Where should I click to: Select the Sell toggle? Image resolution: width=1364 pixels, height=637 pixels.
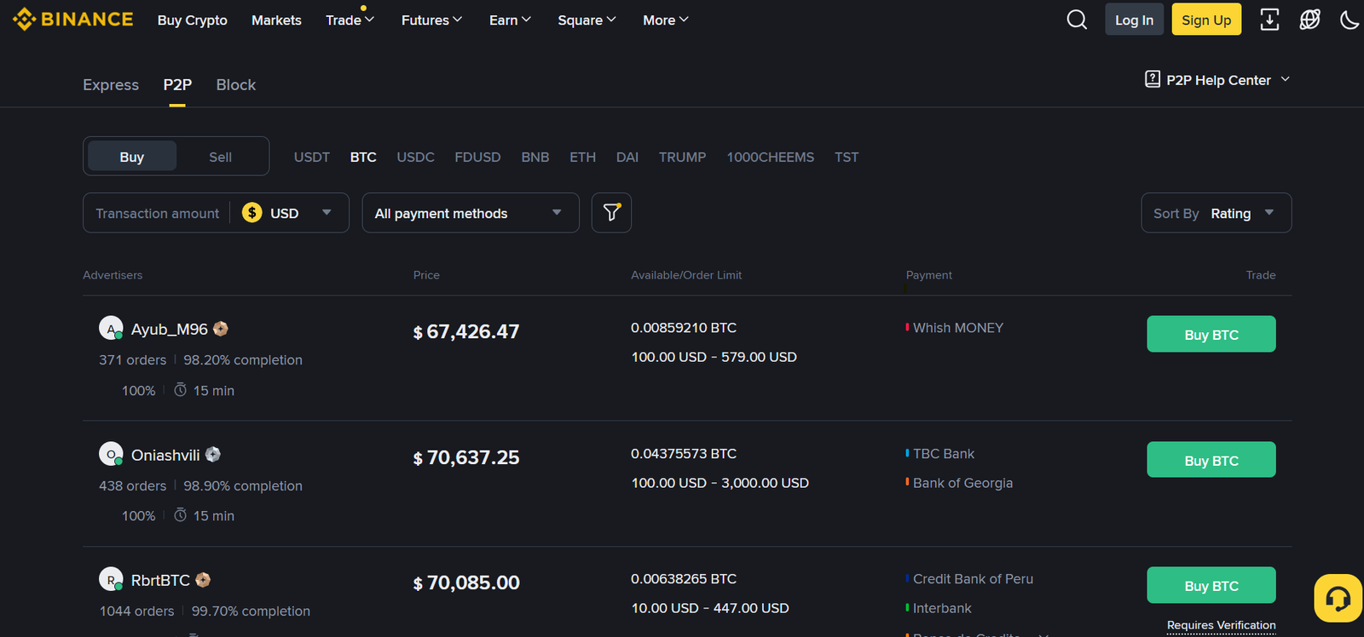pos(220,157)
